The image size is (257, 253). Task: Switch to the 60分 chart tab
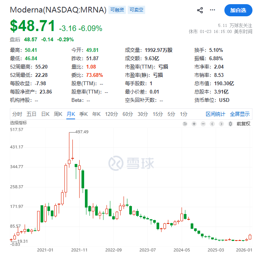pyautogui.click(x=128, y=114)
